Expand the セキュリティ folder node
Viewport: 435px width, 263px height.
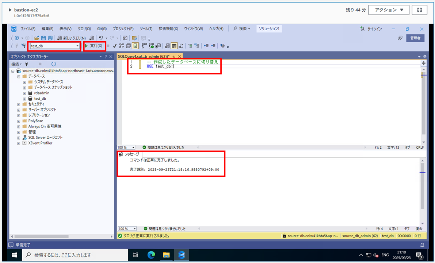pyautogui.click(x=19, y=104)
